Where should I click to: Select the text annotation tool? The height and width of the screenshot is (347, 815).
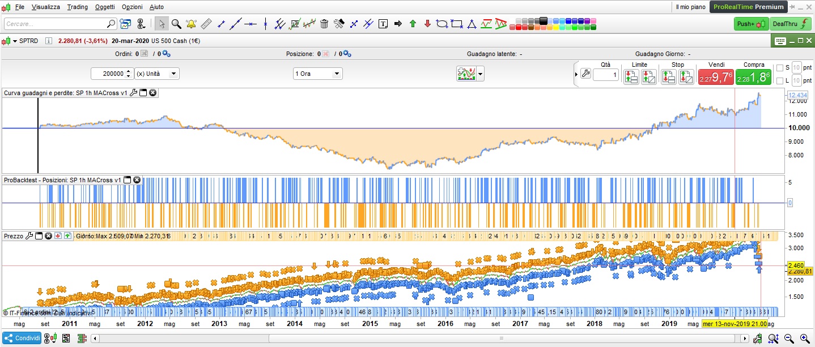(x=383, y=24)
